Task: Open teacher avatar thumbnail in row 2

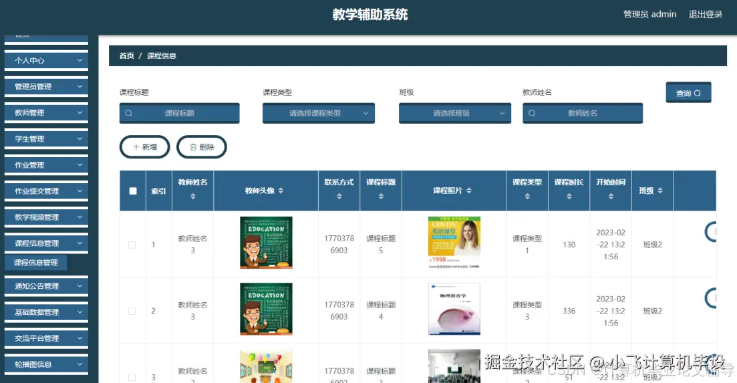Action: [266, 309]
